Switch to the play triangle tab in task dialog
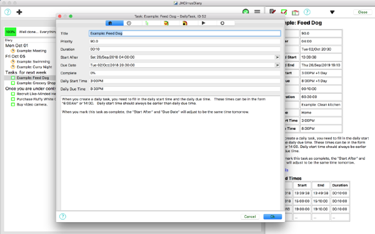This screenshot has height=234, width=375. coord(203,23)
